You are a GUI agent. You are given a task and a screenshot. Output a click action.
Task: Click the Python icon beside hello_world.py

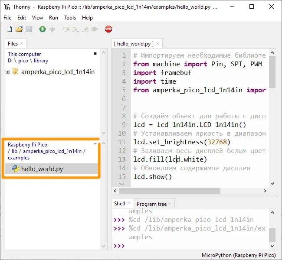[x=16, y=169]
